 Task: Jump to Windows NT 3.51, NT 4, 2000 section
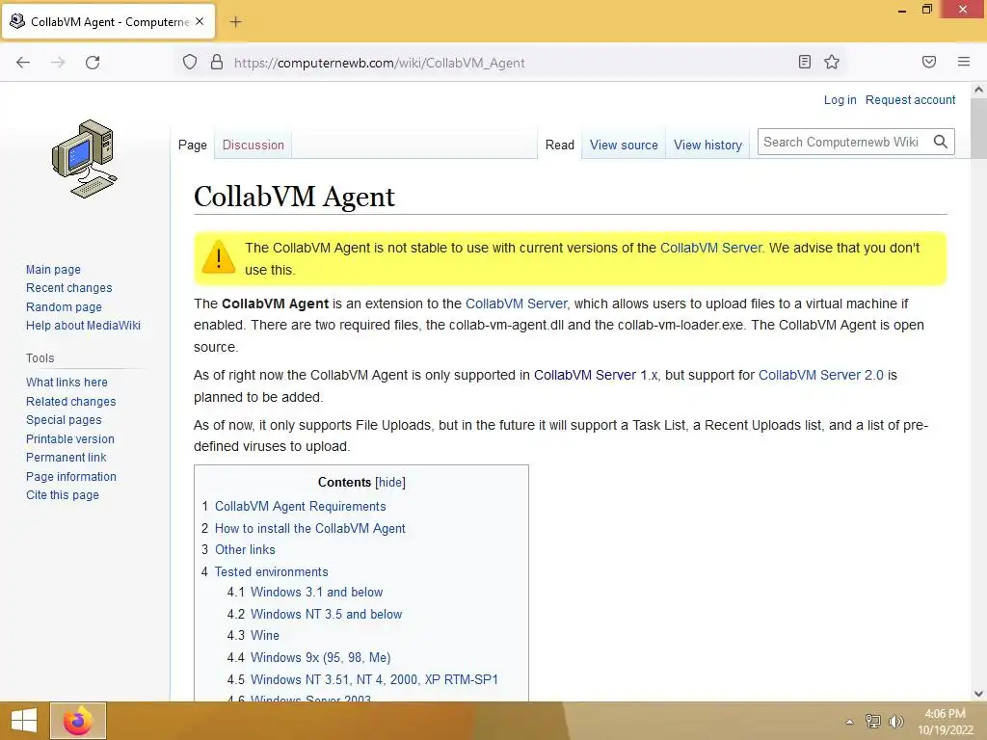pos(374,679)
